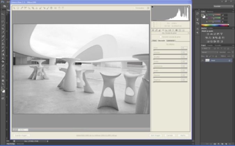Select the Zoom tool in Camera Raw toolbar
Viewport: 235px width, 146px height.
tap(14, 8)
